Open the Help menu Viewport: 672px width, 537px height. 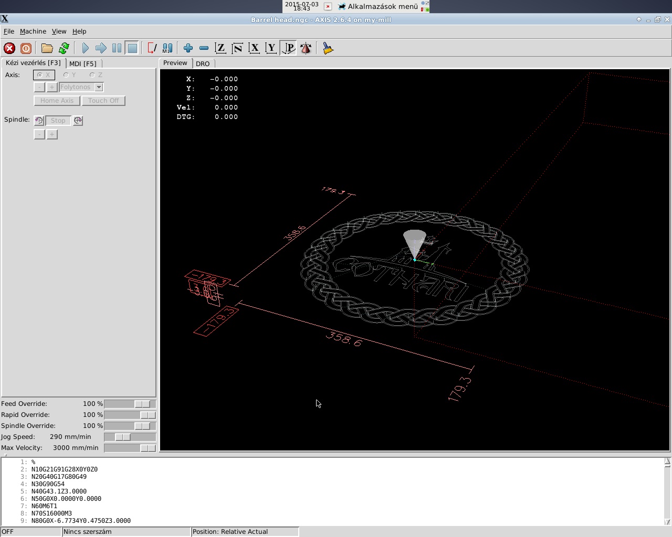(79, 31)
